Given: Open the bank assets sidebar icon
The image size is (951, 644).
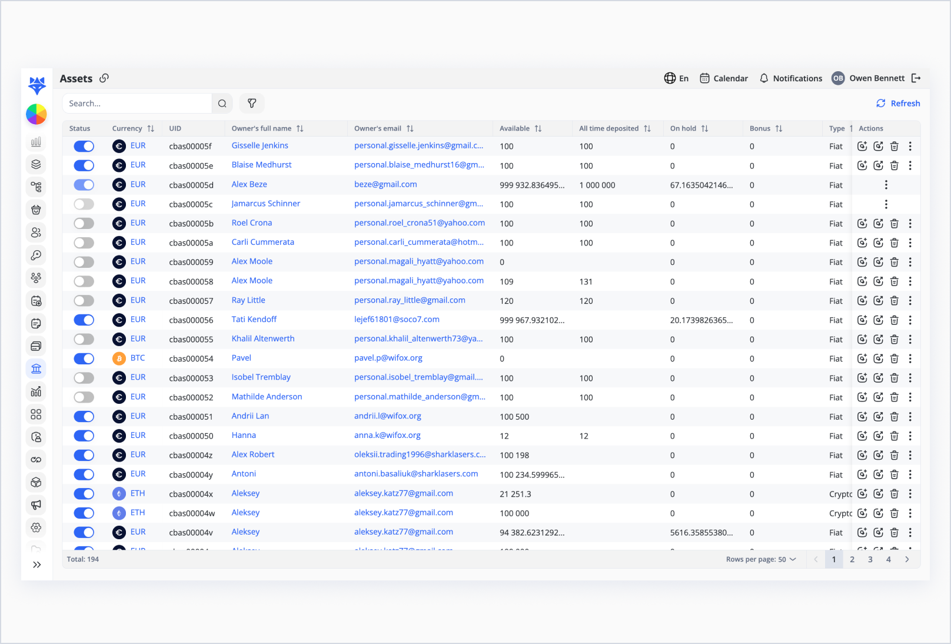Looking at the screenshot, I should pos(36,369).
